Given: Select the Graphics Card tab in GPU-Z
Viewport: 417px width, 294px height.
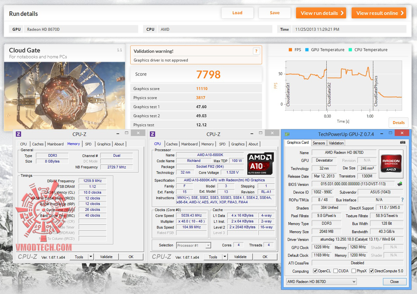Looking at the screenshot, I should (x=298, y=142).
